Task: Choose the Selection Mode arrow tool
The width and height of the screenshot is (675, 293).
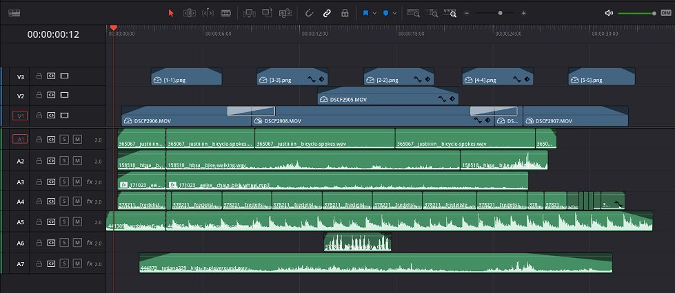Action: click(171, 13)
